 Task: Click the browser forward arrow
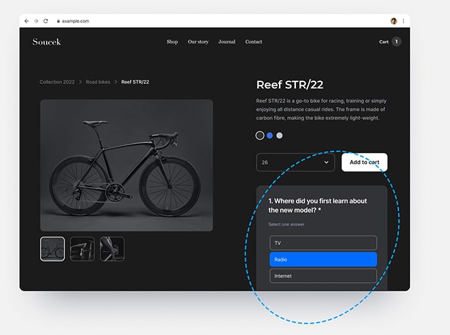pos(36,21)
